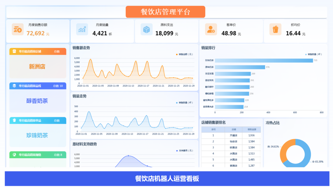Click the cup icon in 单月最高销量单品 header
Viewport: 333px width, 187px height.
coord(14,120)
